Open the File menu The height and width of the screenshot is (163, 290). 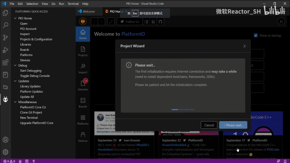(x=12, y=4)
